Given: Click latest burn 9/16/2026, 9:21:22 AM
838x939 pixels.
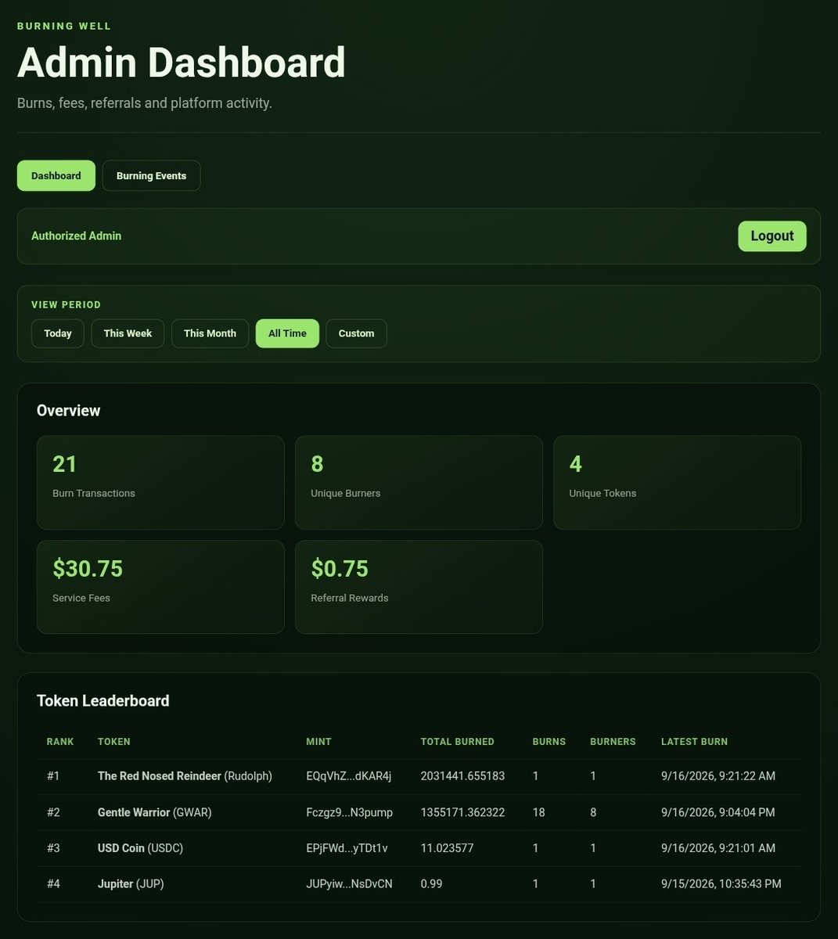Looking at the screenshot, I should coord(718,776).
